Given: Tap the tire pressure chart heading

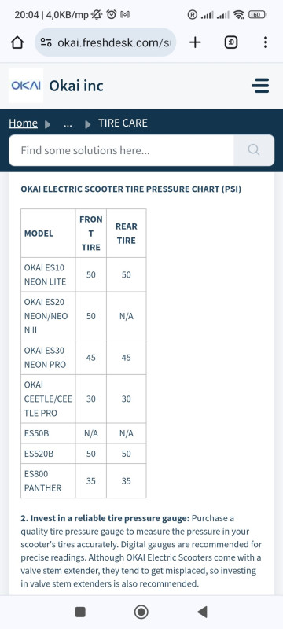Looking at the screenshot, I should pos(131,189).
